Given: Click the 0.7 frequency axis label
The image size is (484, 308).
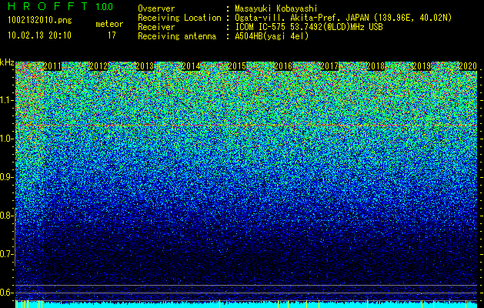Looking at the screenshot, I should [x=6, y=254].
